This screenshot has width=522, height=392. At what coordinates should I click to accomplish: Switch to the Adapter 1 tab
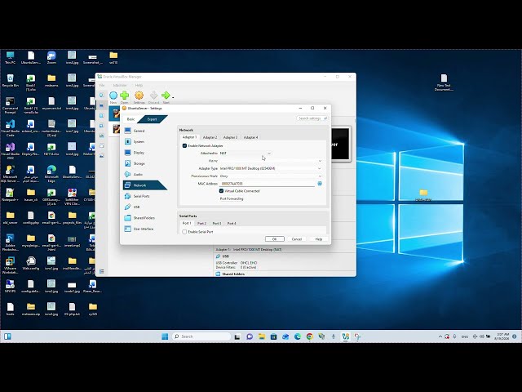[189, 137]
